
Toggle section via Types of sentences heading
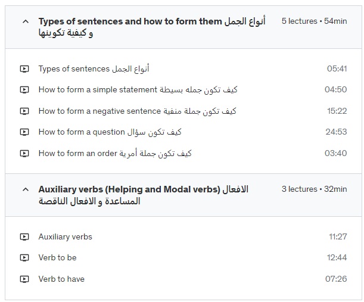coord(152,27)
